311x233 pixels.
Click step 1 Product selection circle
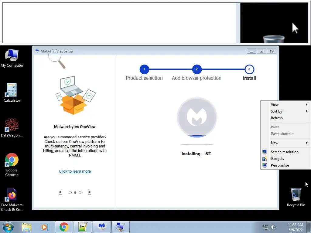pos(144,69)
